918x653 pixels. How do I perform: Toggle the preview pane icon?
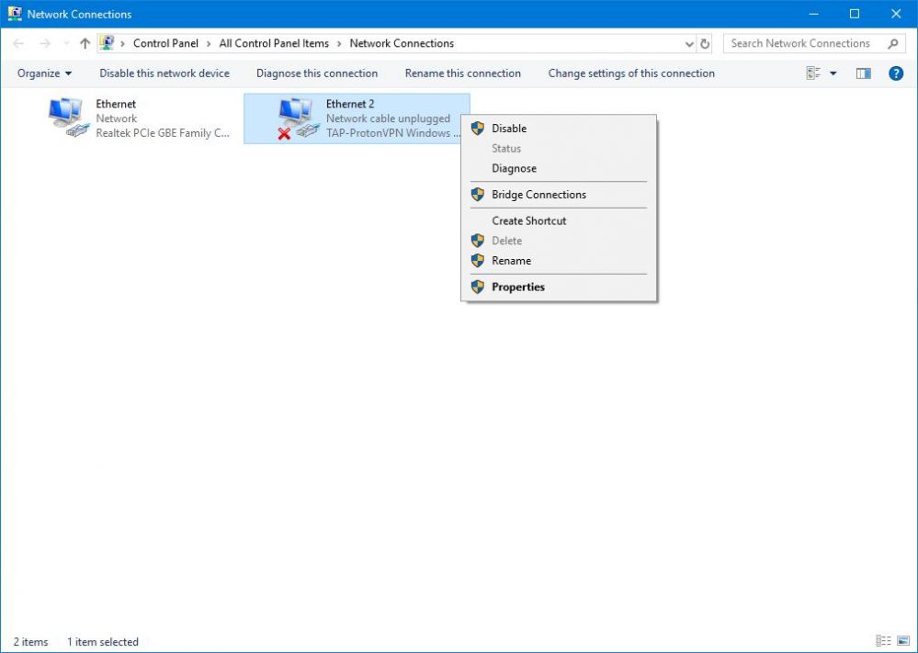coord(863,73)
